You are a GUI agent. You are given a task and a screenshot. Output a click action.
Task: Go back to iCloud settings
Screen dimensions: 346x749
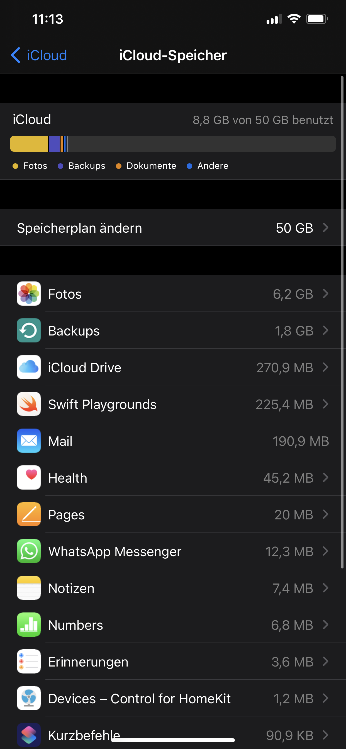pos(39,55)
